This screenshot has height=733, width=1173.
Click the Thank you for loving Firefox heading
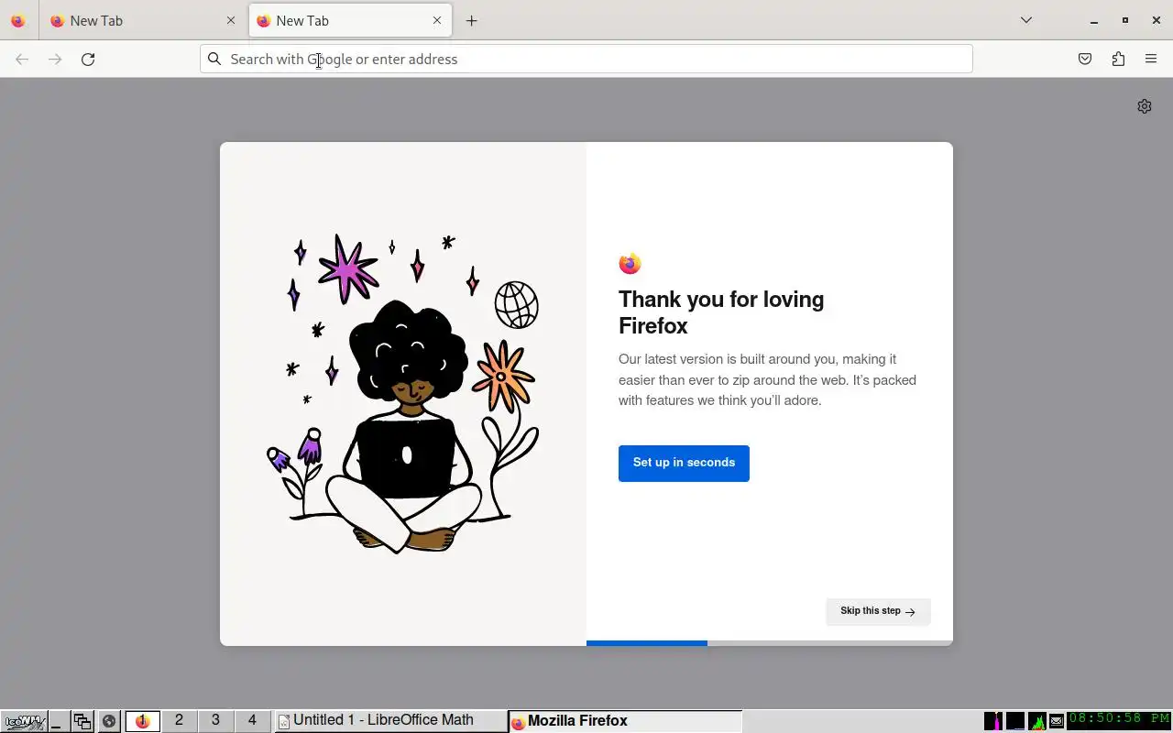(721, 312)
